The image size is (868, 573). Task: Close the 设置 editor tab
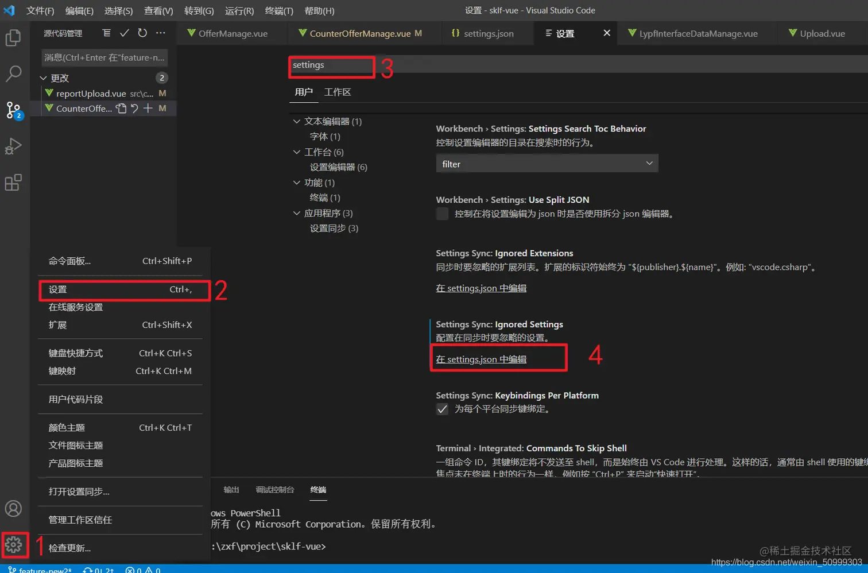(x=607, y=33)
